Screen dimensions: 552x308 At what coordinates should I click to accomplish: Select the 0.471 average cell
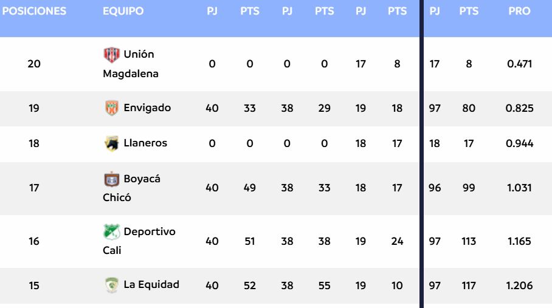coord(520,64)
